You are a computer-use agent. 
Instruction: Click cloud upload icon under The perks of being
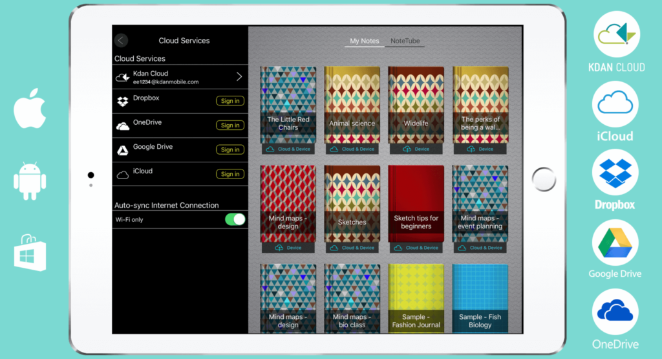[471, 149]
